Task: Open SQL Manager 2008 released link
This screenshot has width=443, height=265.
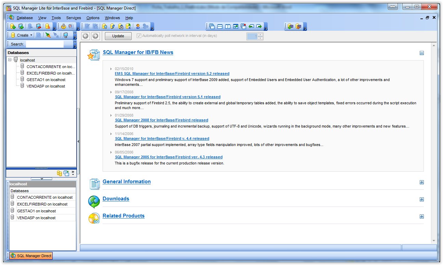Action: [x=162, y=120]
